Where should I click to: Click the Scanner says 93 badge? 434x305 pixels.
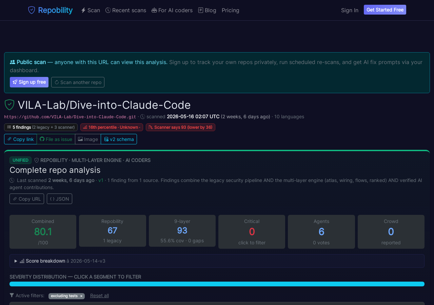tap(180, 127)
